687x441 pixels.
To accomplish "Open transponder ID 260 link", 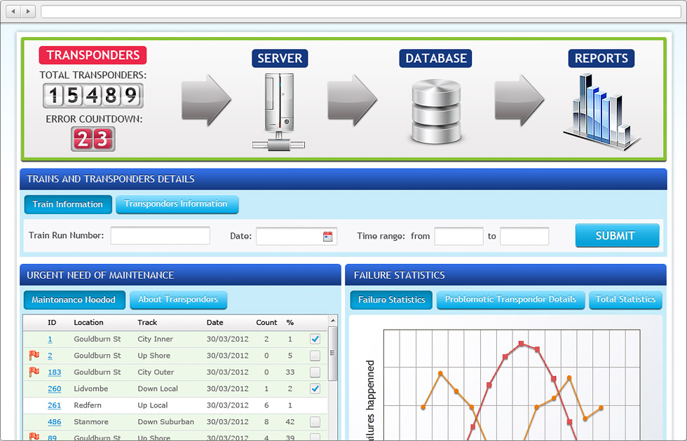I will coord(55,389).
